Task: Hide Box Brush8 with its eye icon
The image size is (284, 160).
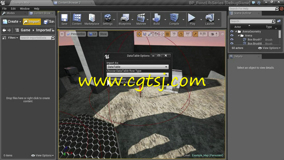Action: [232, 43]
